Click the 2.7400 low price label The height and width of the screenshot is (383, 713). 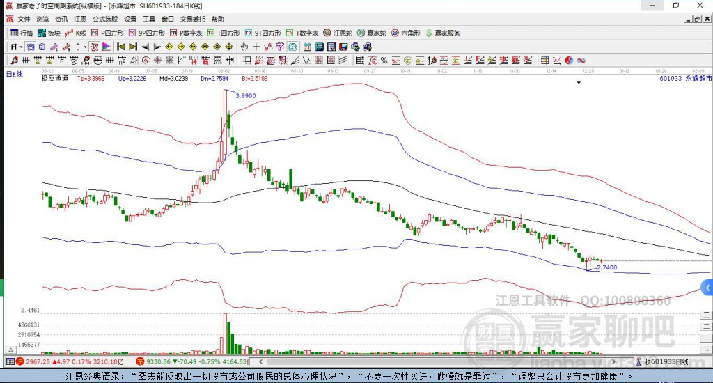(607, 267)
